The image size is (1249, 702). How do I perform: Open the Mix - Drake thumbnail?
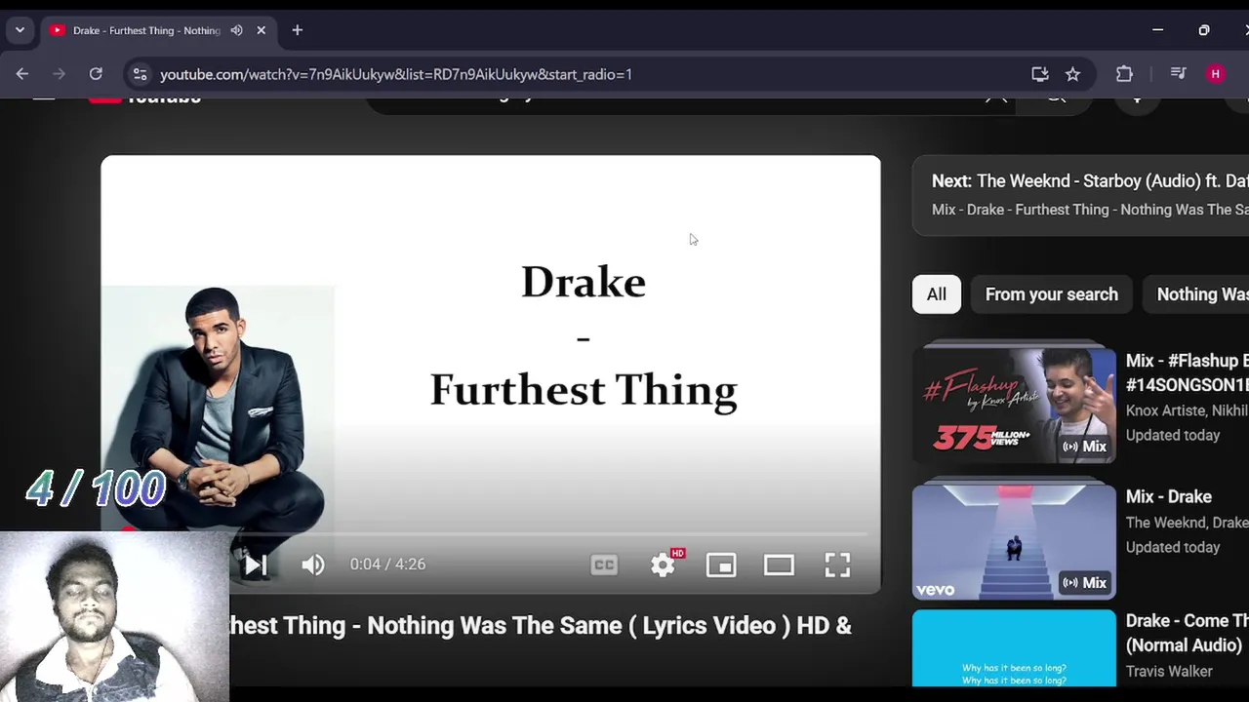pyautogui.click(x=1014, y=541)
